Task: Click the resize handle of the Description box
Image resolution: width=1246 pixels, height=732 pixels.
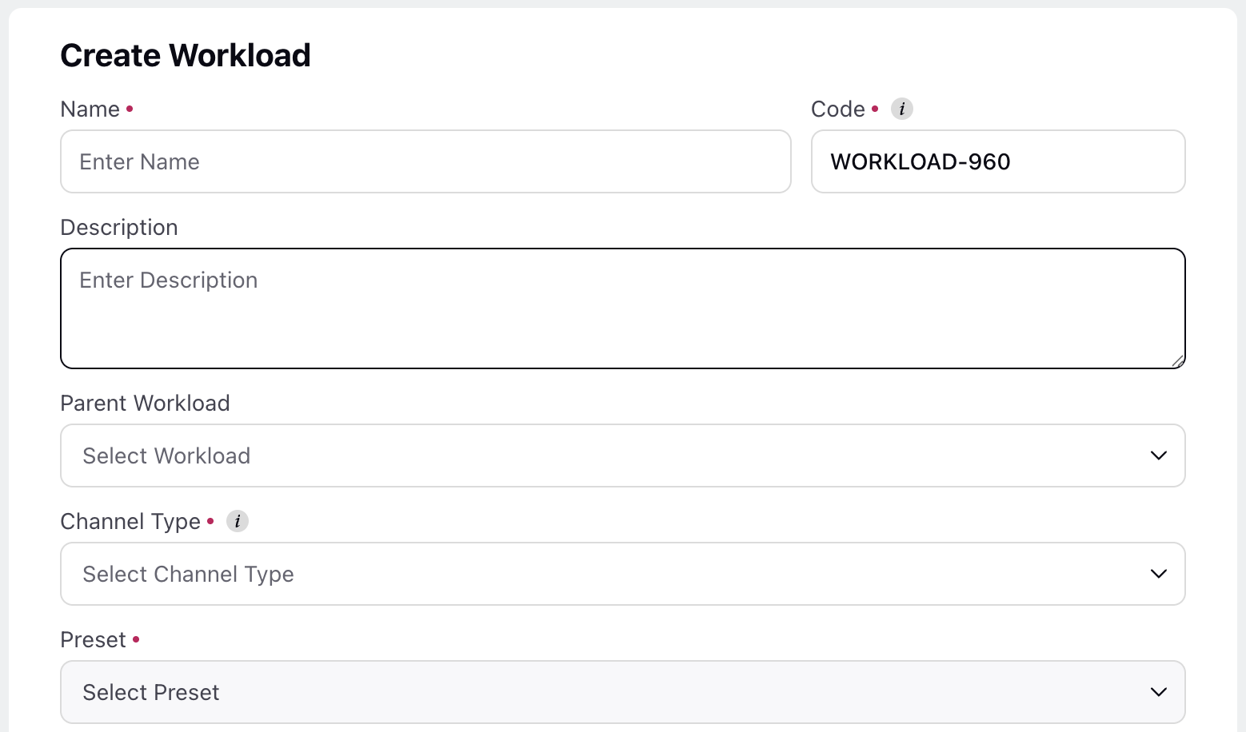Action: pyautogui.click(x=1177, y=361)
